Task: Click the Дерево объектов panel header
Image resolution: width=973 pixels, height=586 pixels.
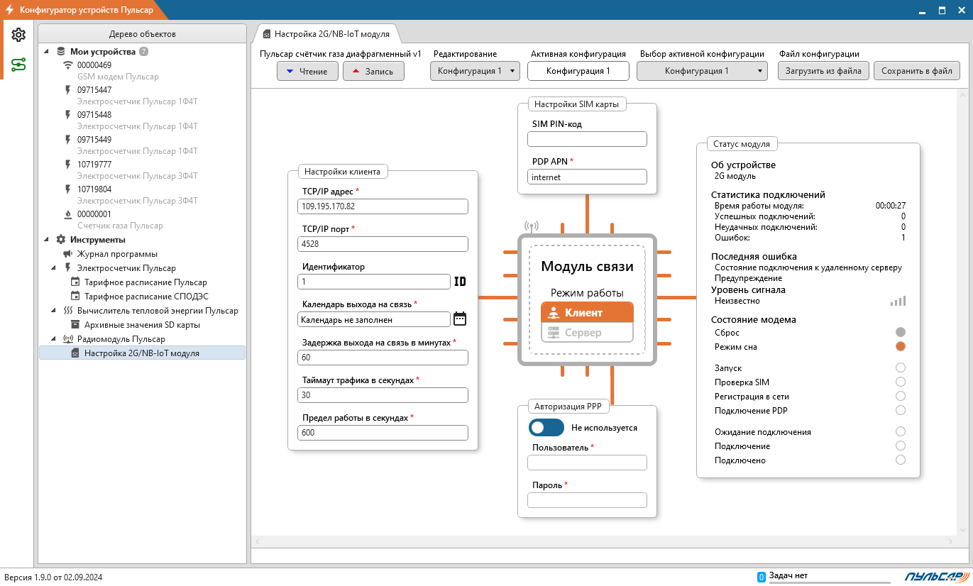Action: (142, 33)
